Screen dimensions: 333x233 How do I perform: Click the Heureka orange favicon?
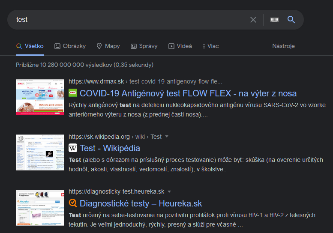73,203
